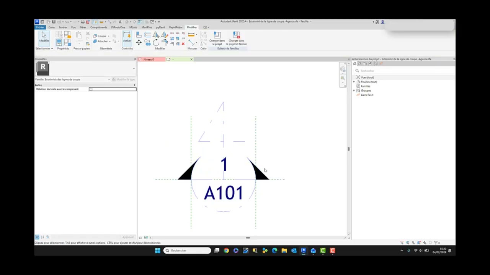Switch to the Niveau 0 view tab

click(x=152, y=60)
